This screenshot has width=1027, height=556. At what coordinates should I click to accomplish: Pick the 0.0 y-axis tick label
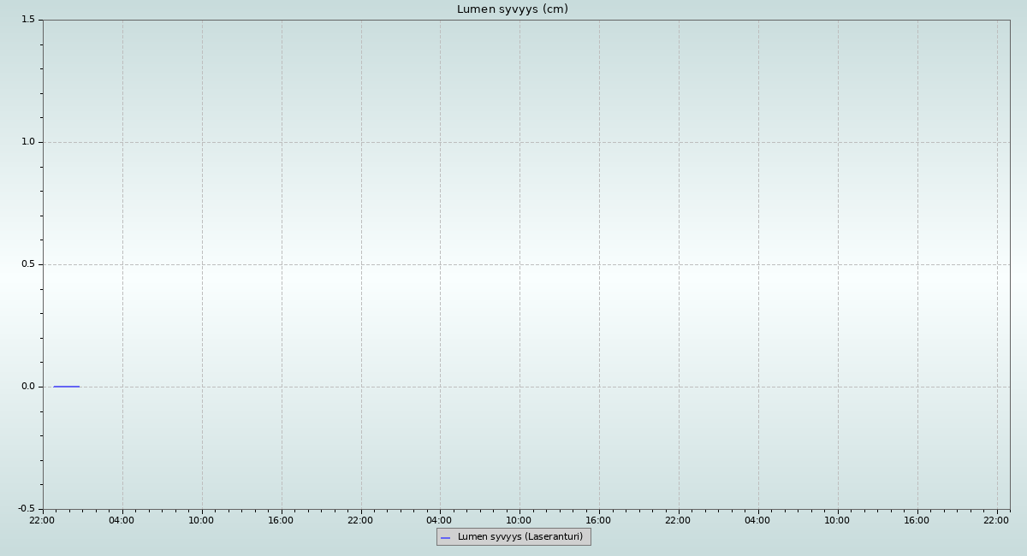pyautogui.click(x=28, y=387)
